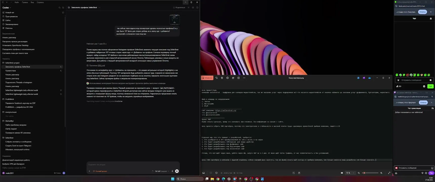Viewport: 435px width, 182px height.
Task: Delete the image in Photos viewer
Action: coord(222,78)
